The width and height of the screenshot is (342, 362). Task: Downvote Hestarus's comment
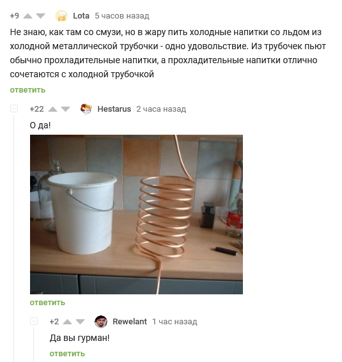click(66, 109)
